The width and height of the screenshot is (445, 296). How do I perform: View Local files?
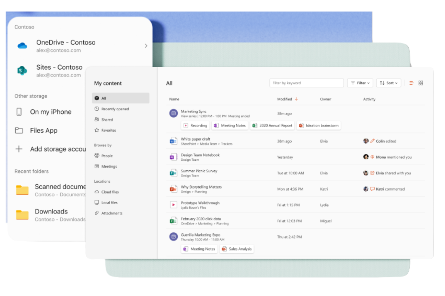[109, 202]
